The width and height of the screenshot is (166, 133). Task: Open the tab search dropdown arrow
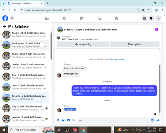point(3,3)
